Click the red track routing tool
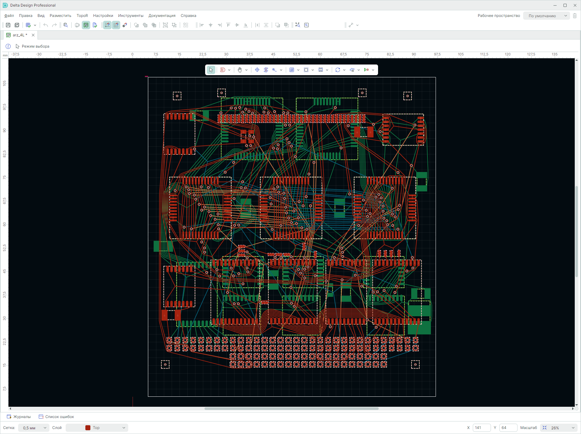The width and height of the screenshot is (581, 434). (223, 70)
